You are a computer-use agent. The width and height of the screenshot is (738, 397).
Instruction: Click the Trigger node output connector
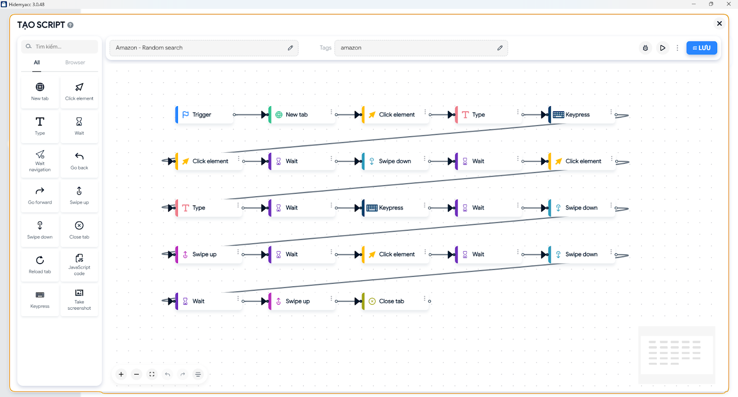tap(234, 115)
